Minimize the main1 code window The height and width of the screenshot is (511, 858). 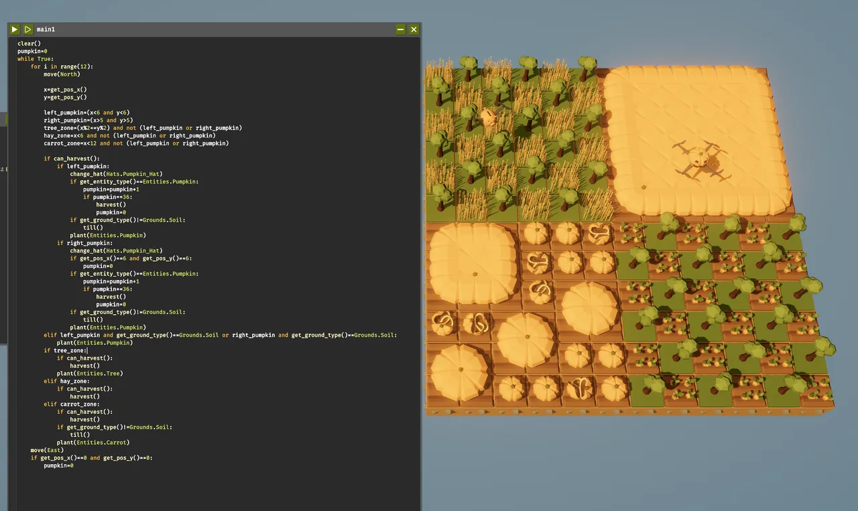click(400, 29)
